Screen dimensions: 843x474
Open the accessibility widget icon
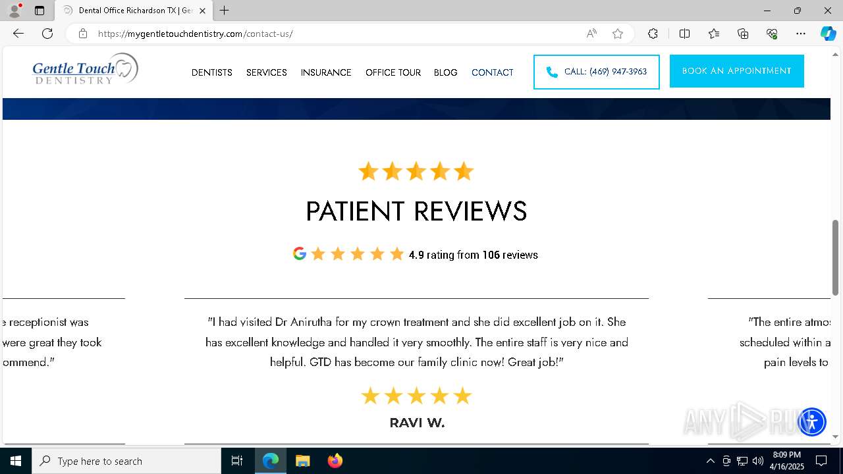[812, 421]
